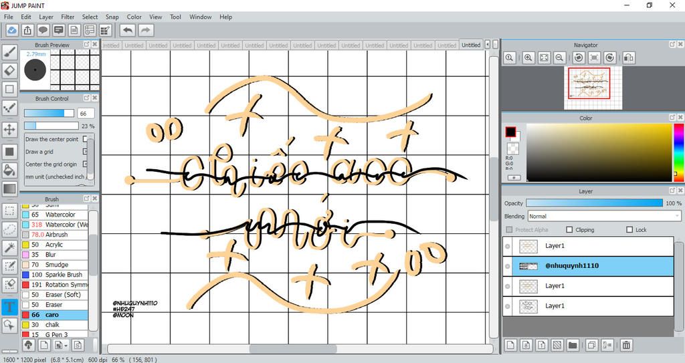
Task: Toggle visibility of the top Layer1
Action: coord(507,247)
